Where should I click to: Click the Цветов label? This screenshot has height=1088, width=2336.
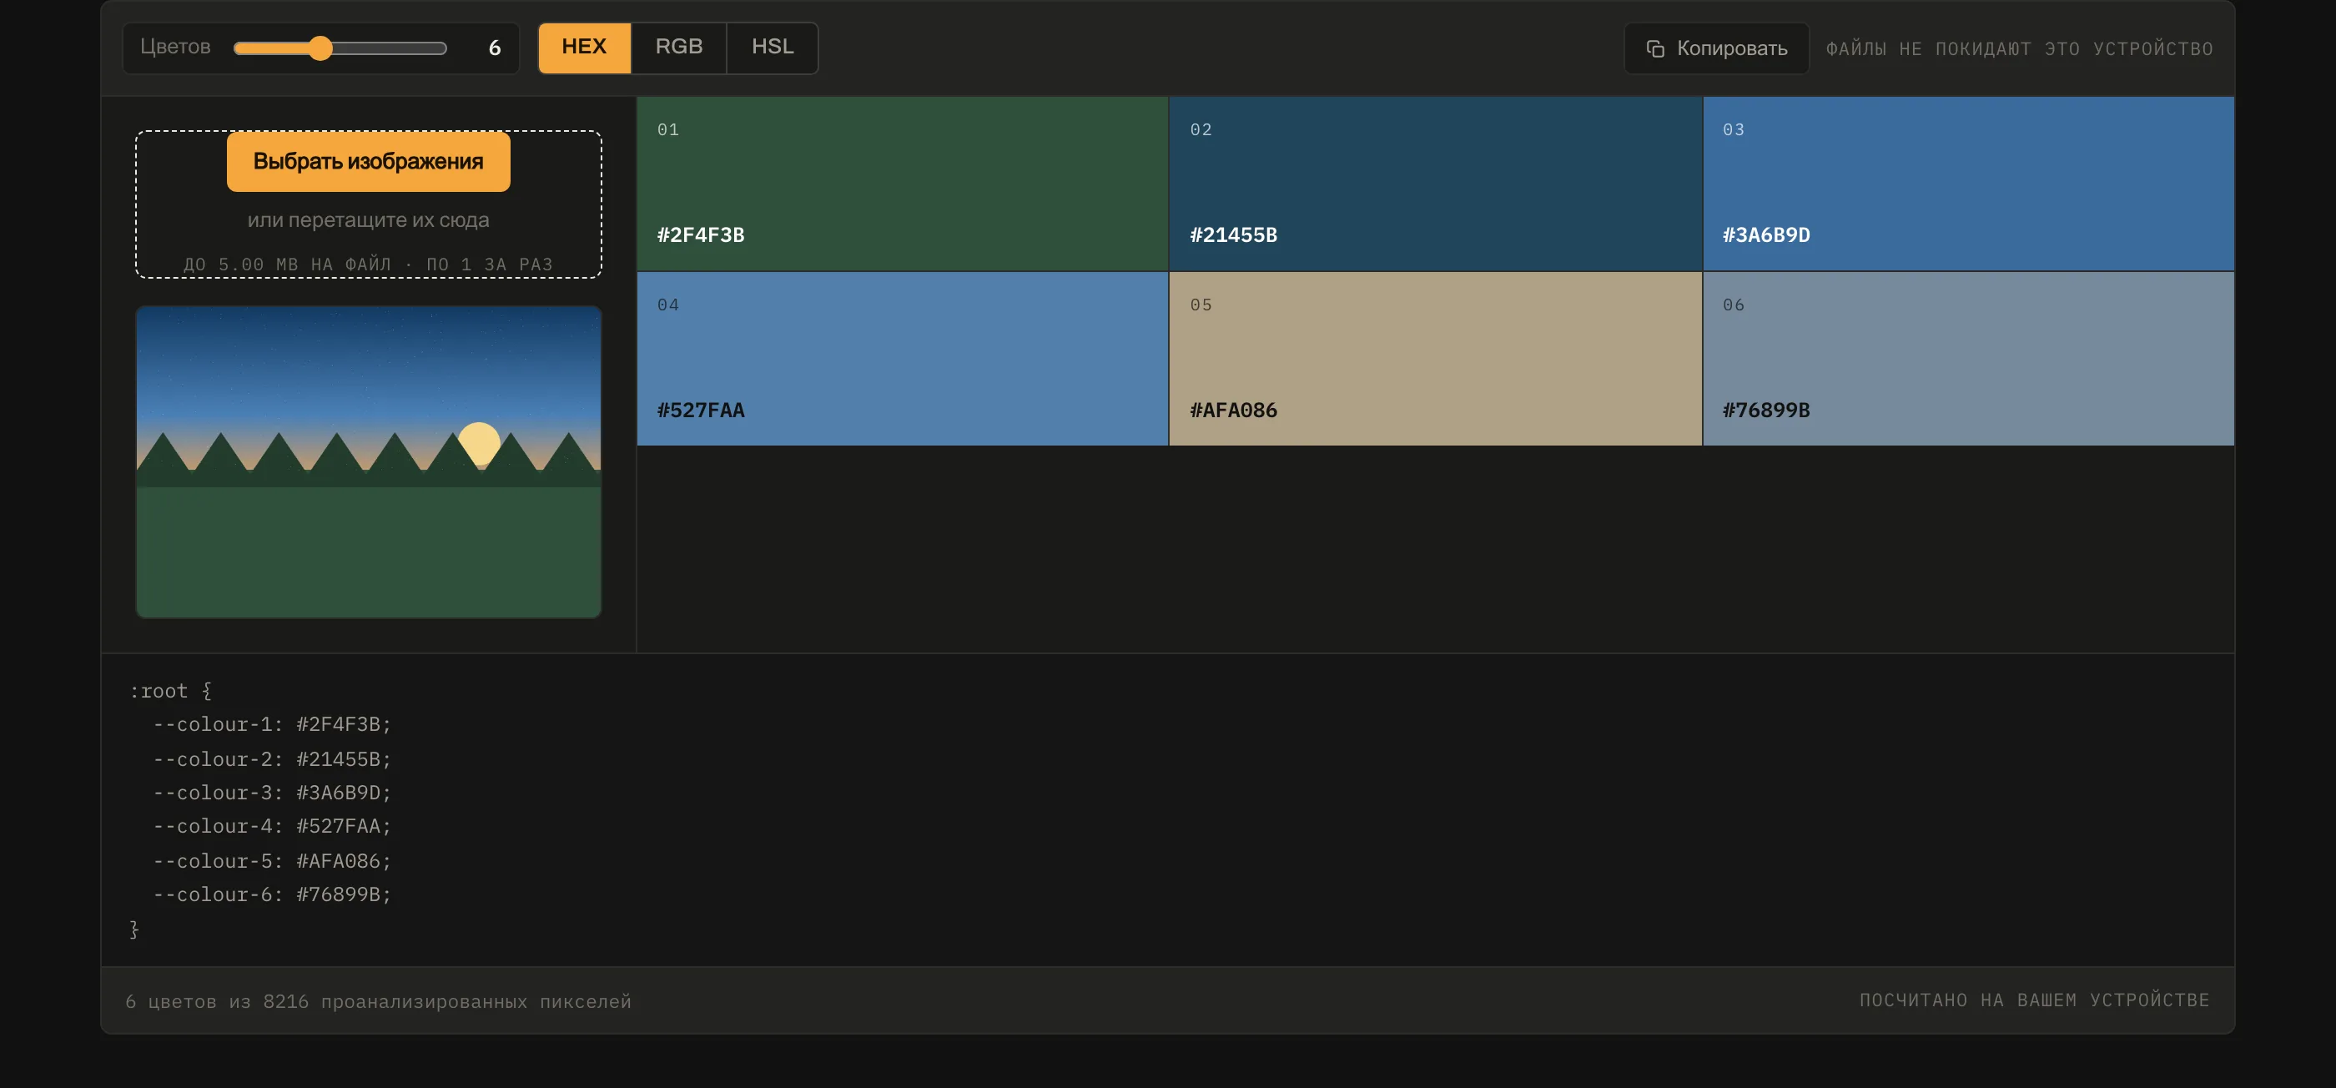coord(175,48)
